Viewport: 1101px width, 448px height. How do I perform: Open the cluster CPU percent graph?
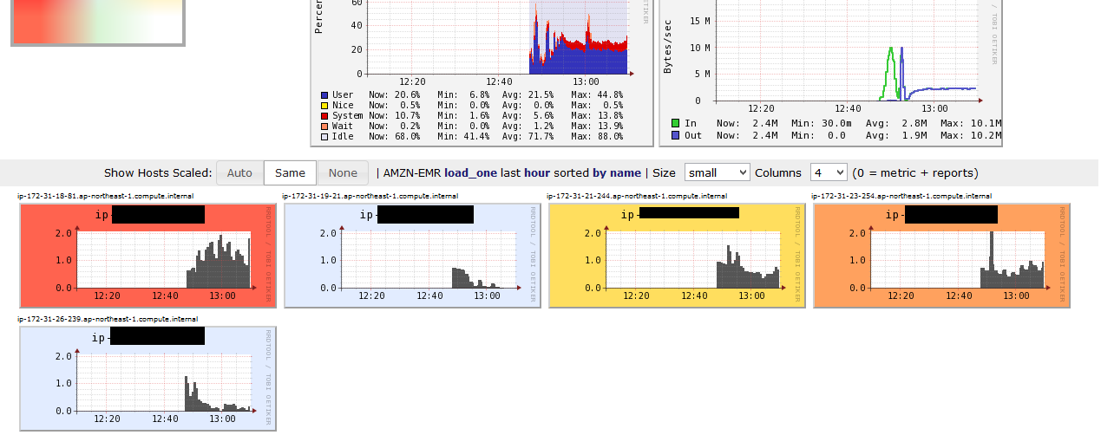[482, 72]
